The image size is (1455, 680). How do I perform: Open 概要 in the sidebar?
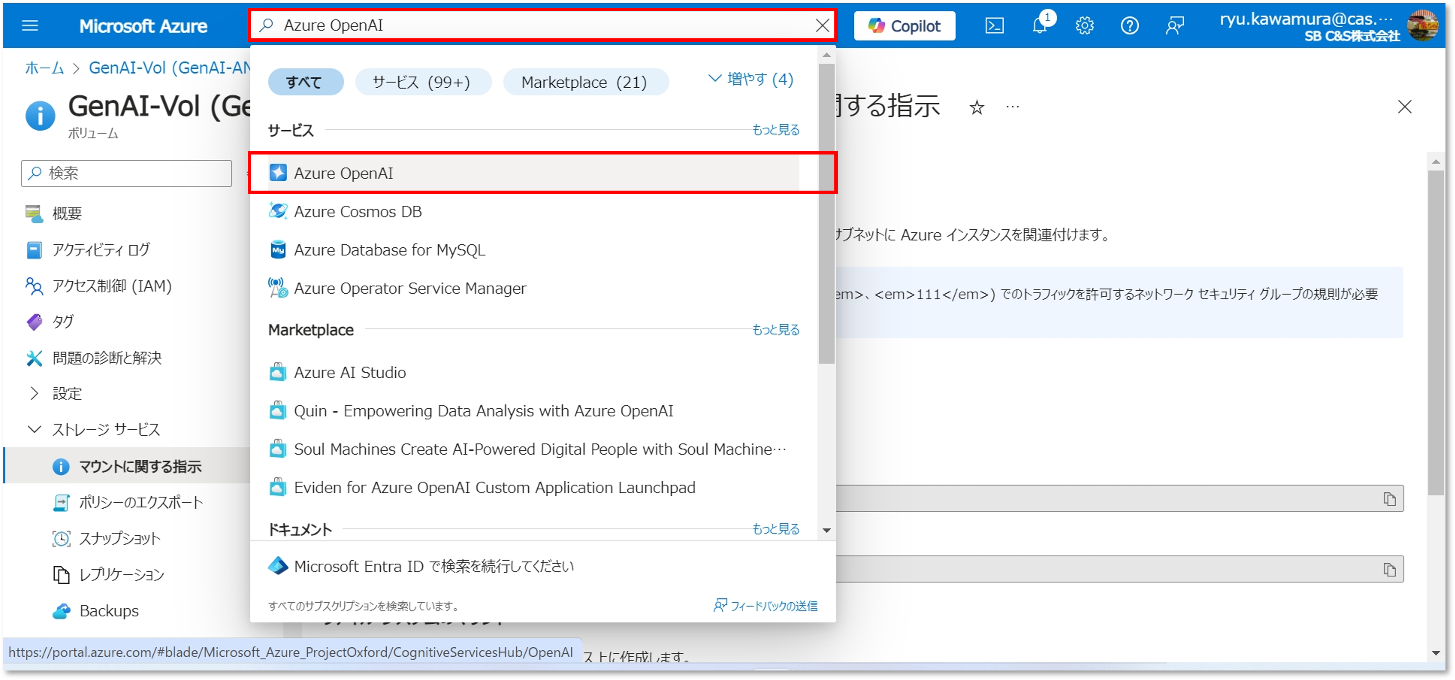[67, 214]
